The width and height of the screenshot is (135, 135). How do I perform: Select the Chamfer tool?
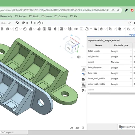point(25,29)
